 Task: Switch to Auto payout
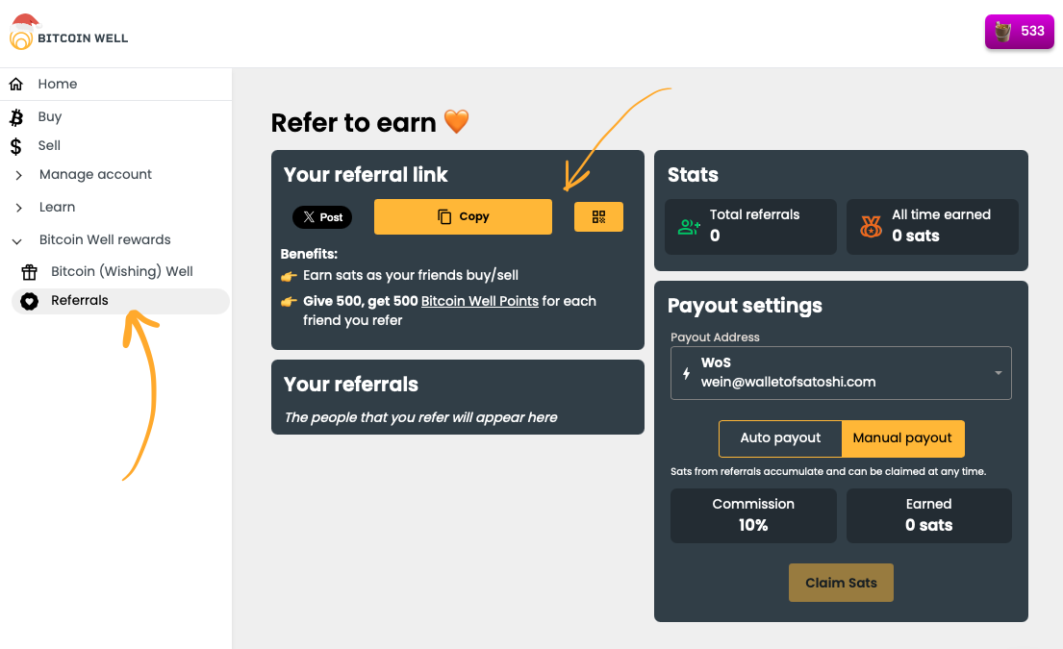pyautogui.click(x=780, y=438)
